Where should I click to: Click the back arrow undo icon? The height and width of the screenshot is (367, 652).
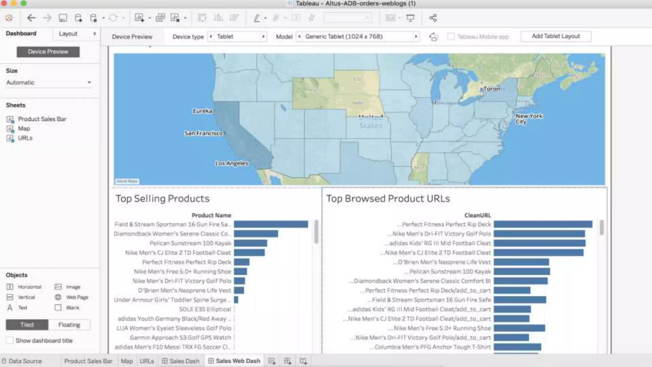click(31, 18)
